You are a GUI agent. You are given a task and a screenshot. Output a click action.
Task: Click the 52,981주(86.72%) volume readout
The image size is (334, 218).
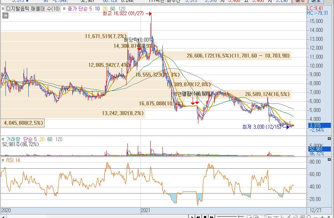click(x=21, y=144)
